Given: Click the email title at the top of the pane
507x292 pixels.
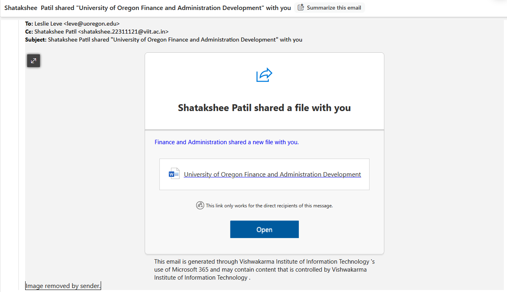Looking at the screenshot, I should click(147, 8).
